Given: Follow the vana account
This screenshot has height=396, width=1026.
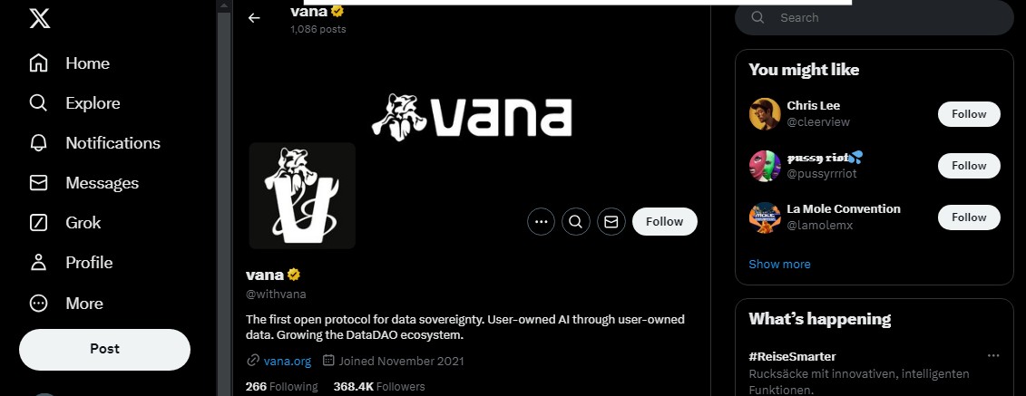Looking at the screenshot, I should (665, 221).
